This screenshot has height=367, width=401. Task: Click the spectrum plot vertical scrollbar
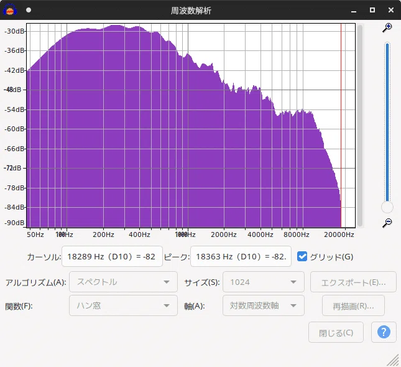click(x=360, y=126)
